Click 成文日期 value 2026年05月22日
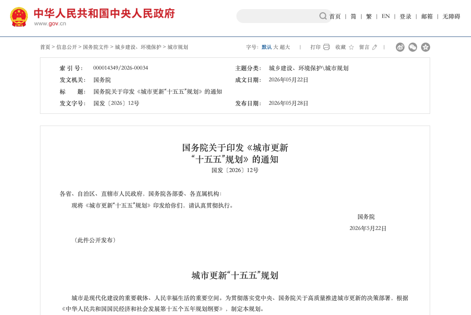The height and width of the screenshot is (315, 471). pos(289,80)
